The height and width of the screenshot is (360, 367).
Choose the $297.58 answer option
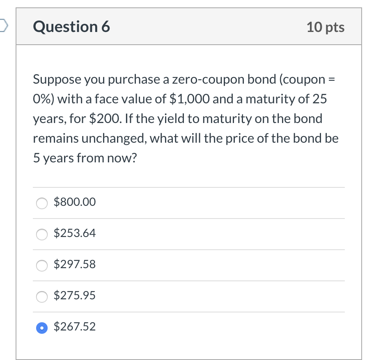coord(41,265)
